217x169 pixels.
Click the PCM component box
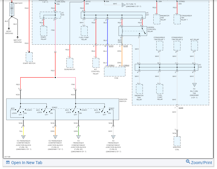[114, 72]
